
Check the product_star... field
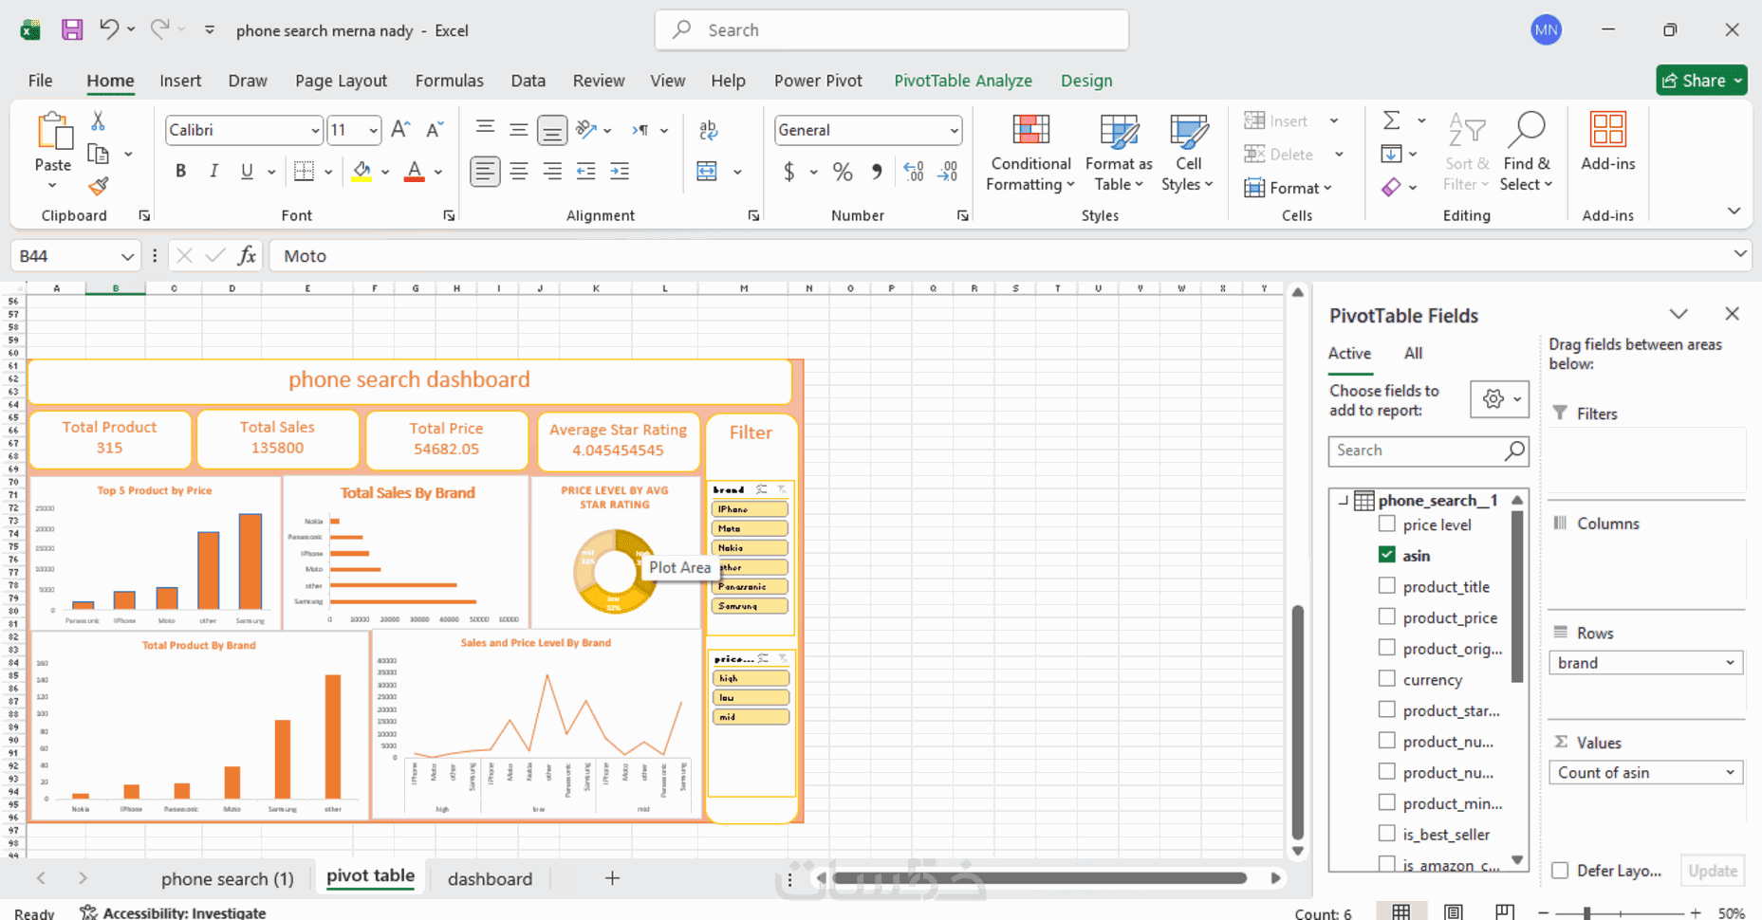1387,709
